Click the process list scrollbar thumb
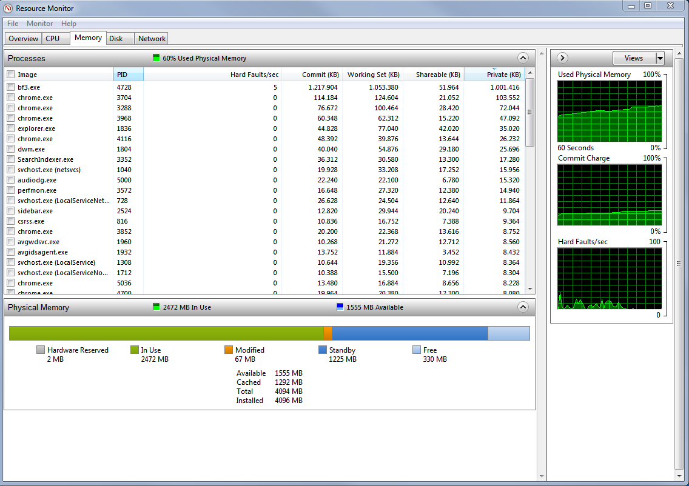This screenshot has width=689, height=486. click(x=530, y=112)
